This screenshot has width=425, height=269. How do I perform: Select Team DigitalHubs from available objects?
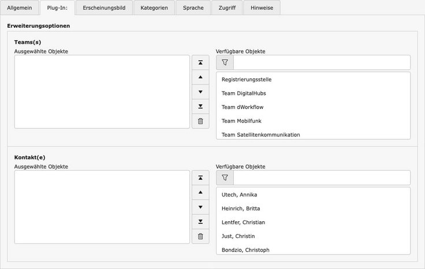pos(244,93)
